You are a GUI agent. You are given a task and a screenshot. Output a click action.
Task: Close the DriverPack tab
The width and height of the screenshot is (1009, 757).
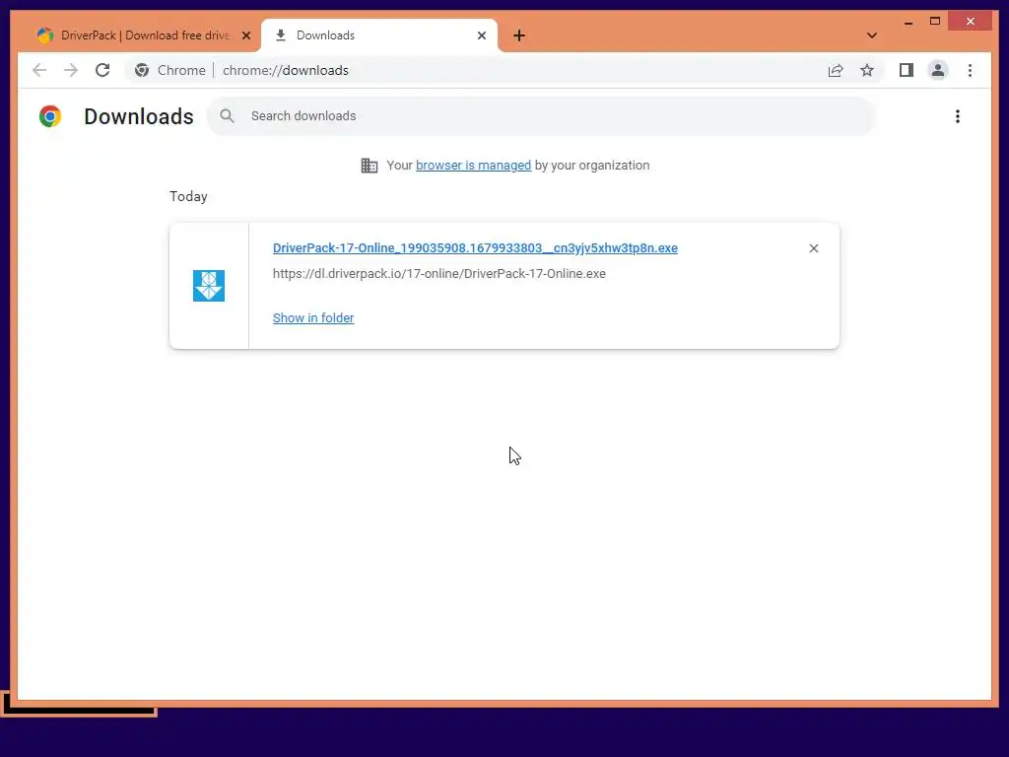point(245,35)
